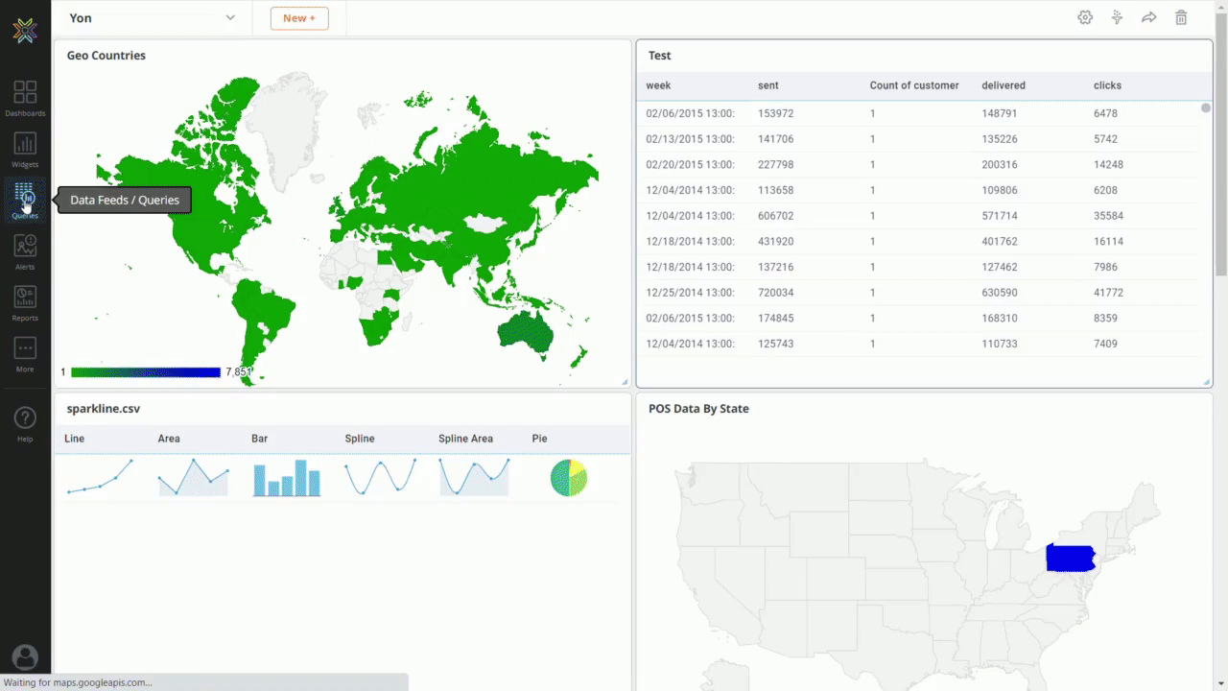
Task: Open the Help question mark icon
Action: [x=25, y=418]
